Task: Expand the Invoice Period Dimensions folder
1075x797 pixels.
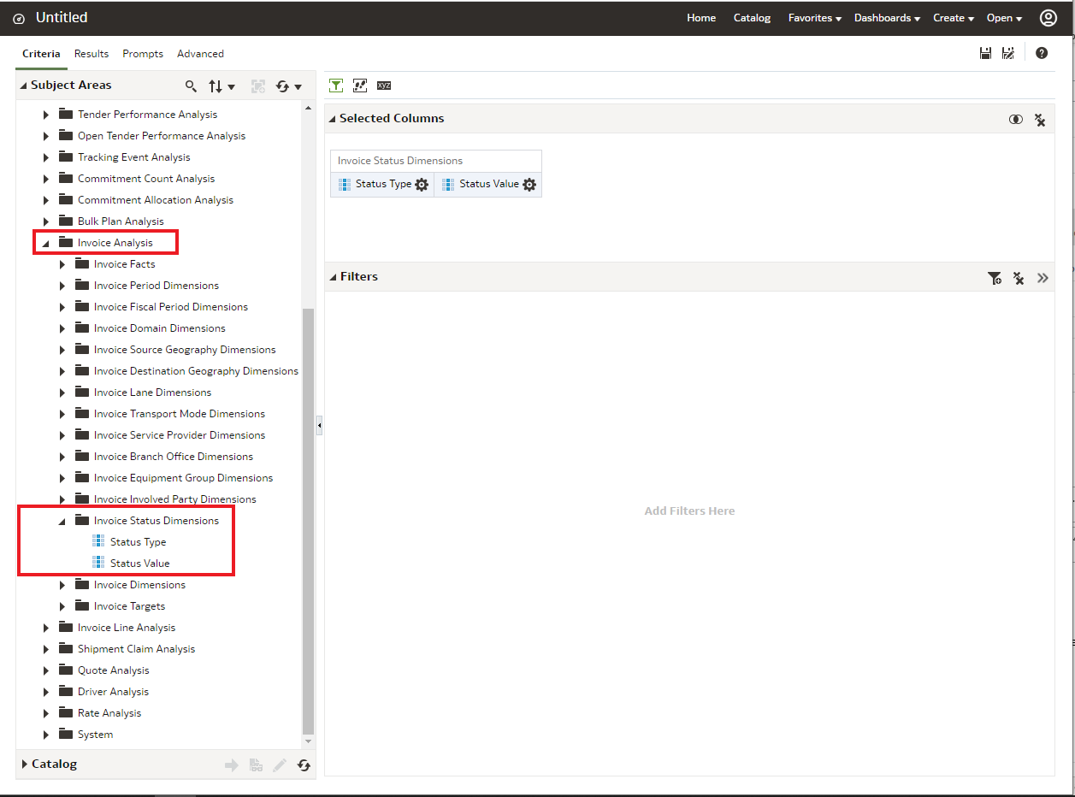Action: pyautogui.click(x=62, y=286)
